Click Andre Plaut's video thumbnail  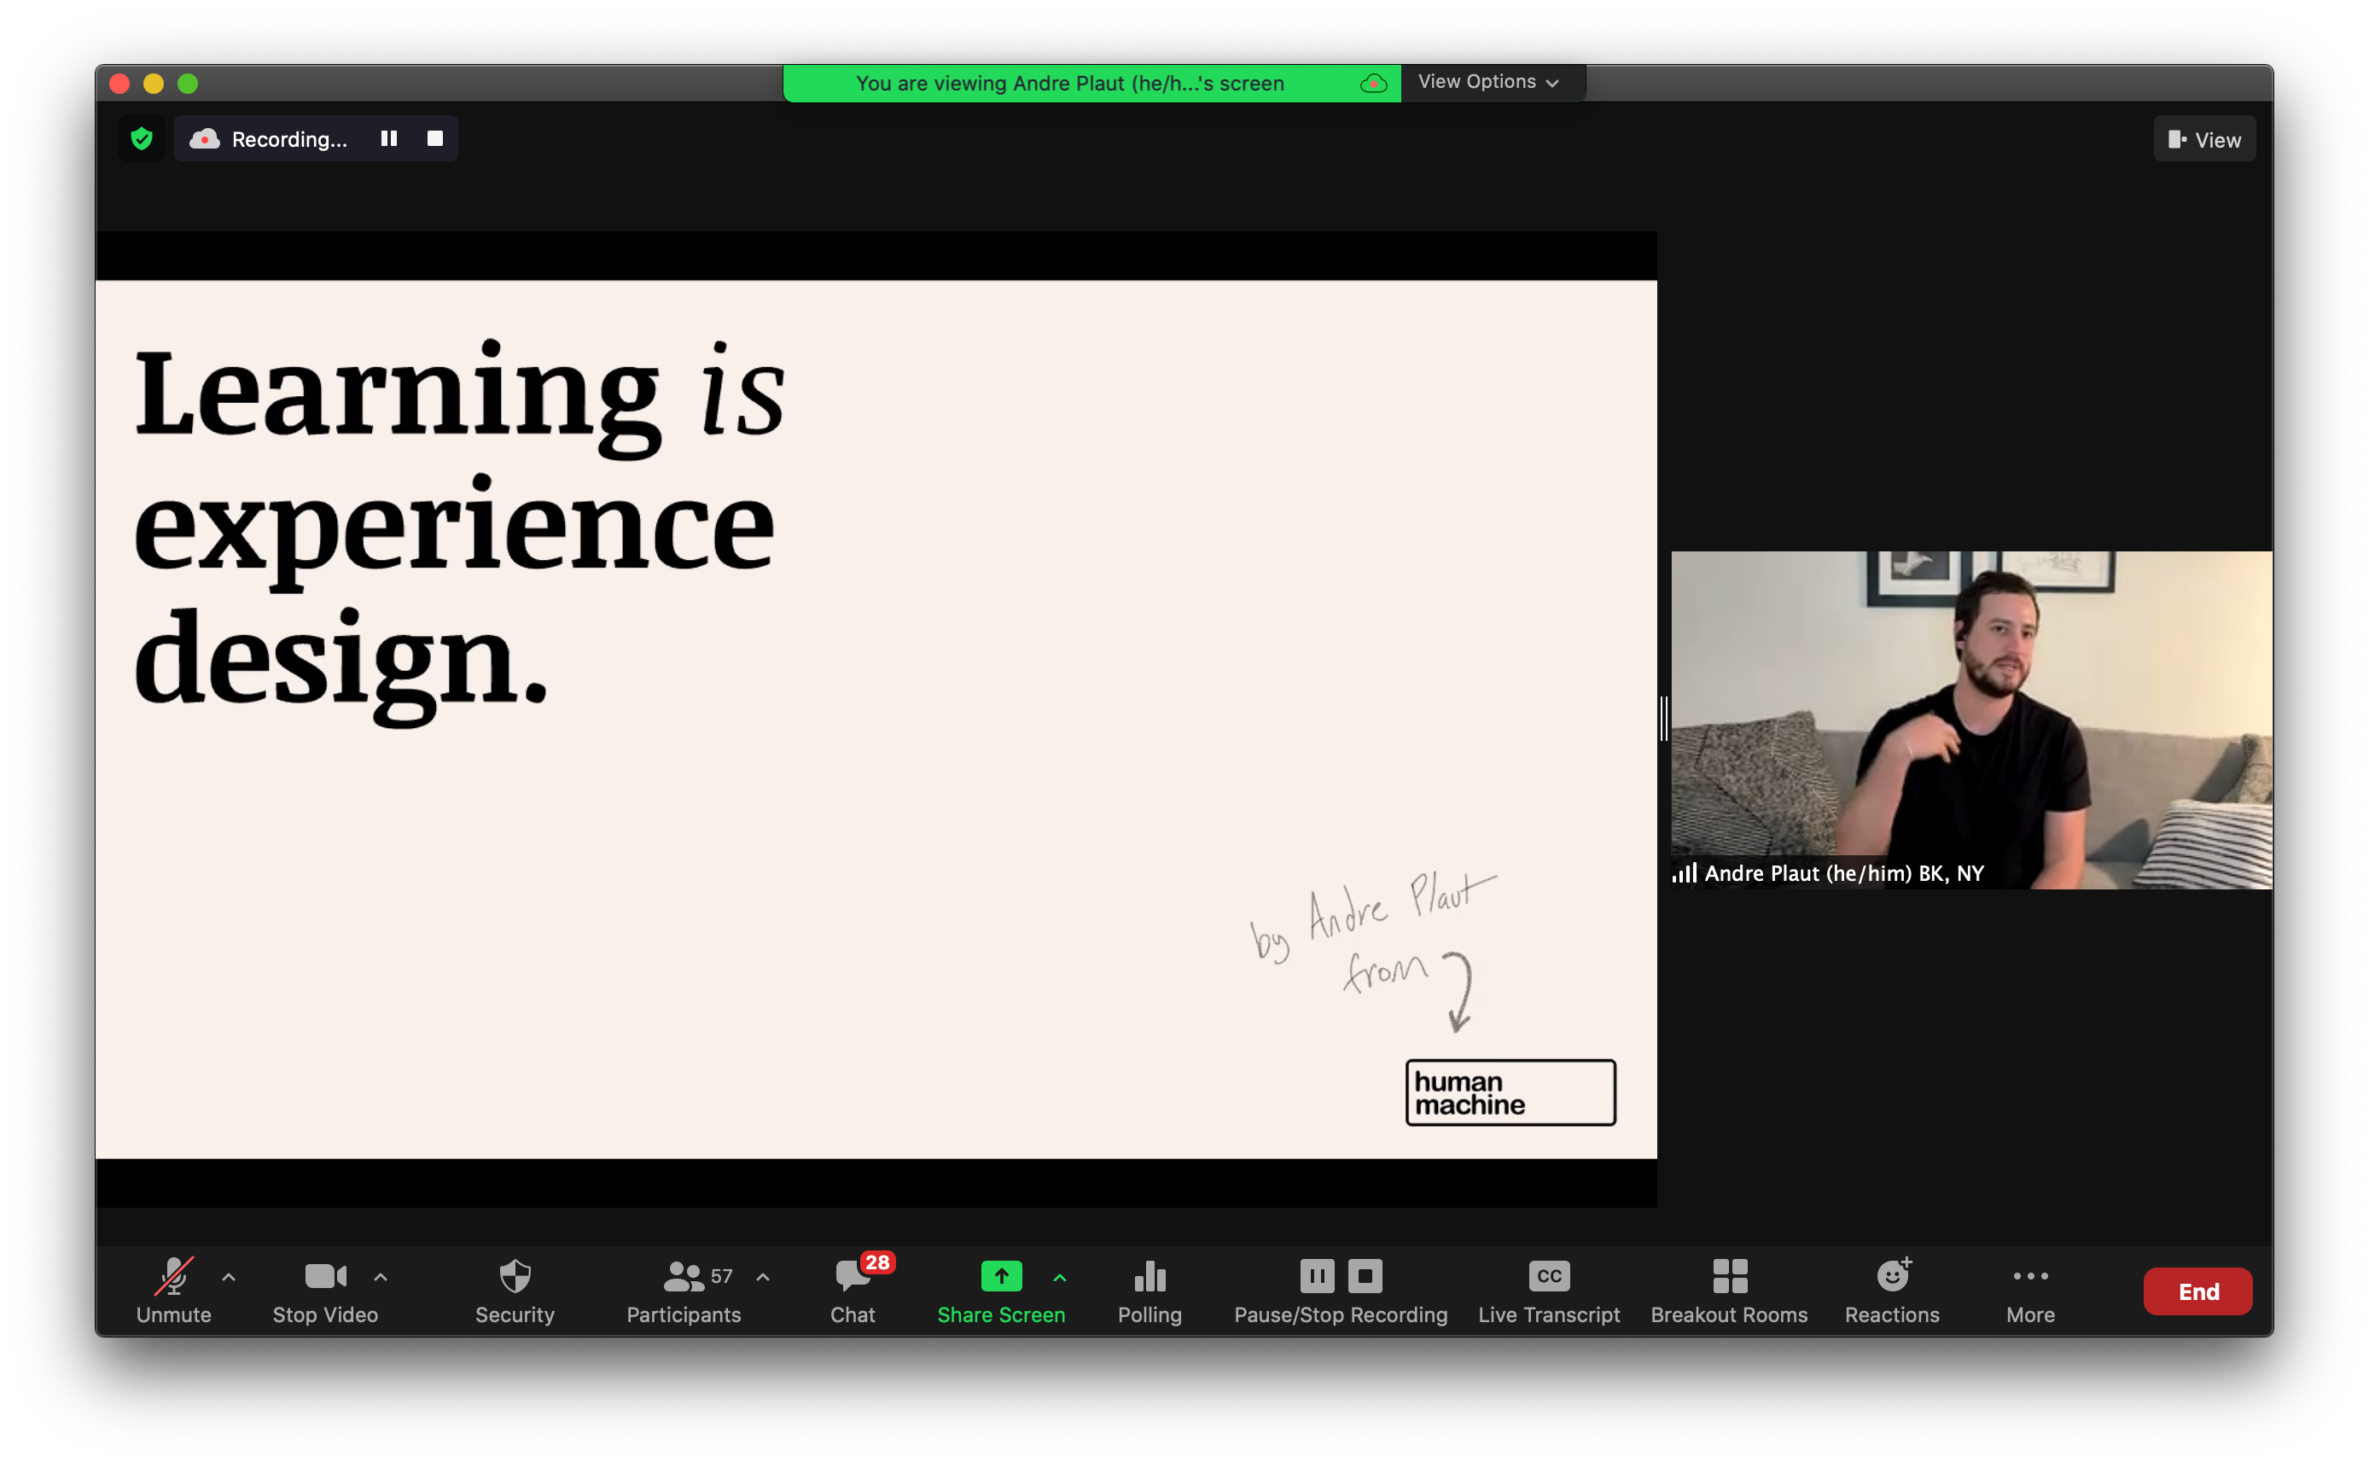(x=1970, y=720)
